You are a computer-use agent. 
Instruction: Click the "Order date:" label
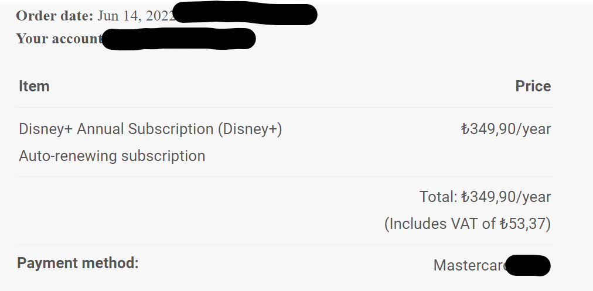54,16
